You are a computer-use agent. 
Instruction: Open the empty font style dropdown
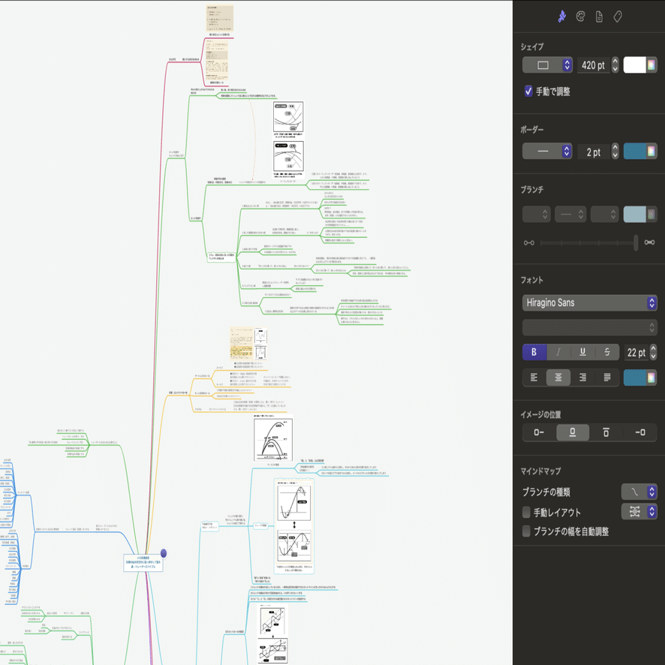point(589,327)
